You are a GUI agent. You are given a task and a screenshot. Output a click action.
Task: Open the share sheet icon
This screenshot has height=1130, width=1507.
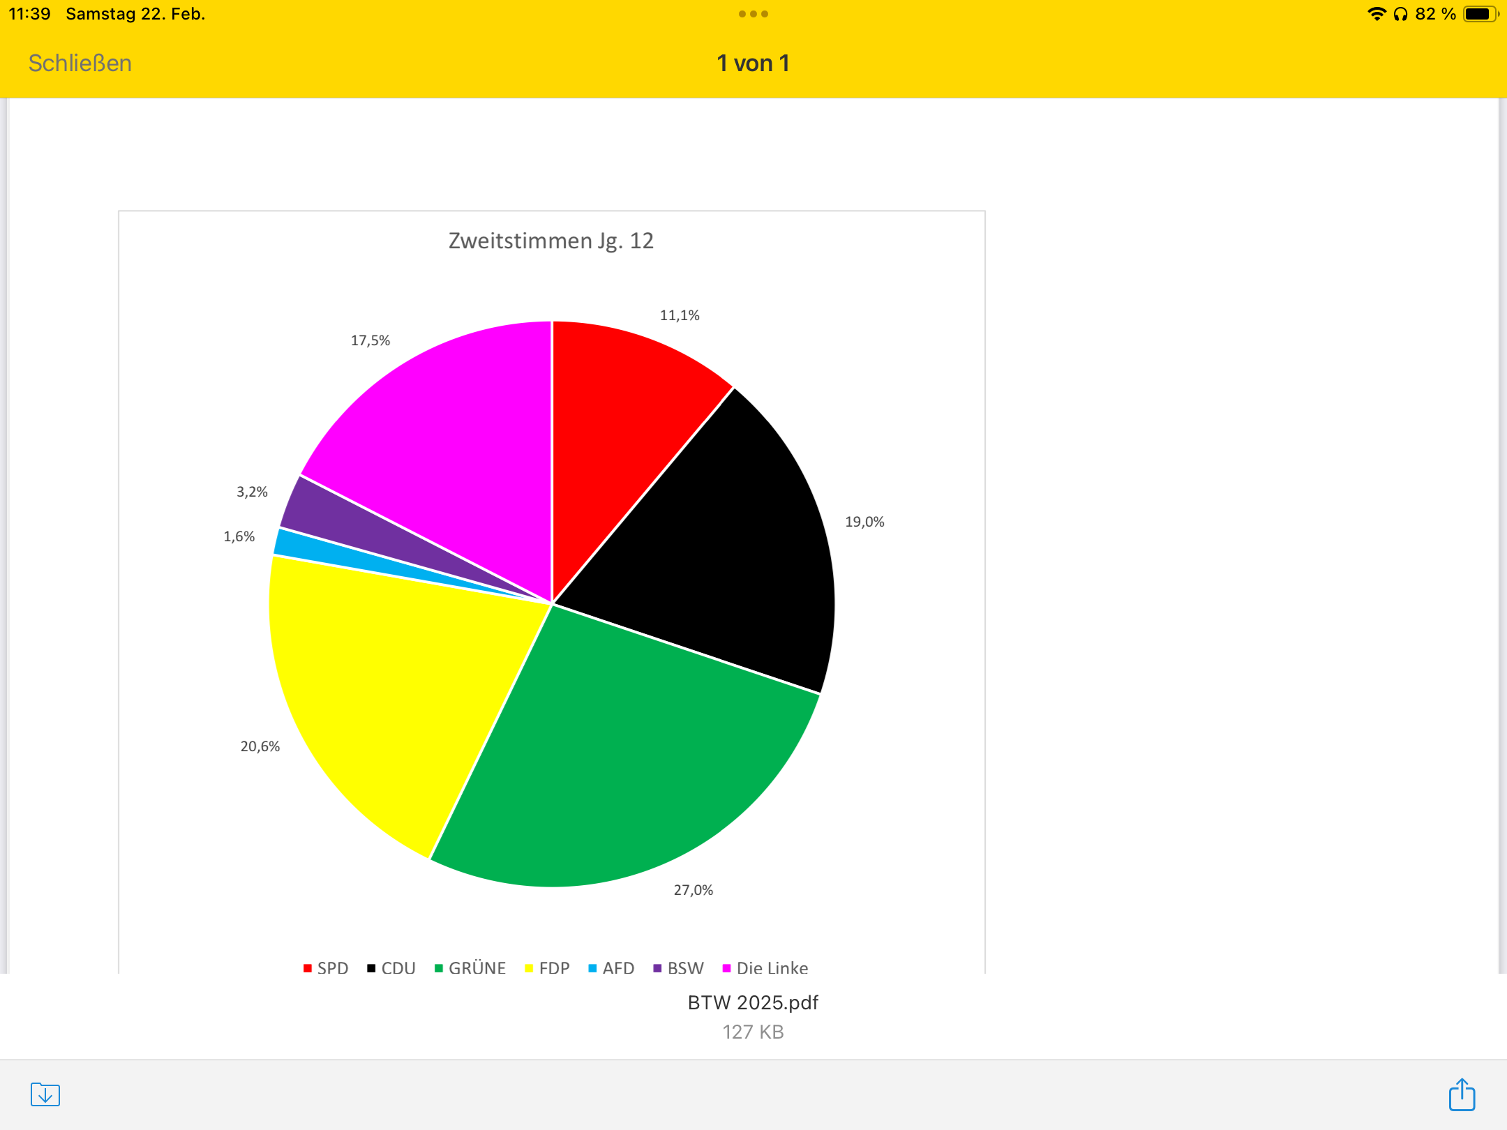(1462, 1094)
